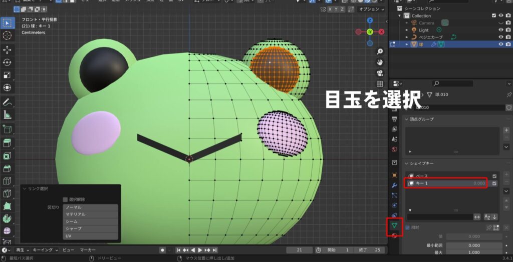Collapse the シェイプキー panel
Image resolution: width=513 pixels, height=262 pixels.
[x=407, y=163]
